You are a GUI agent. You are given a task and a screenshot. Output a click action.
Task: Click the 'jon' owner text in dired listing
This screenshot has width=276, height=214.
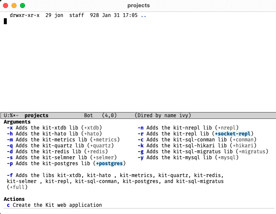(59, 15)
